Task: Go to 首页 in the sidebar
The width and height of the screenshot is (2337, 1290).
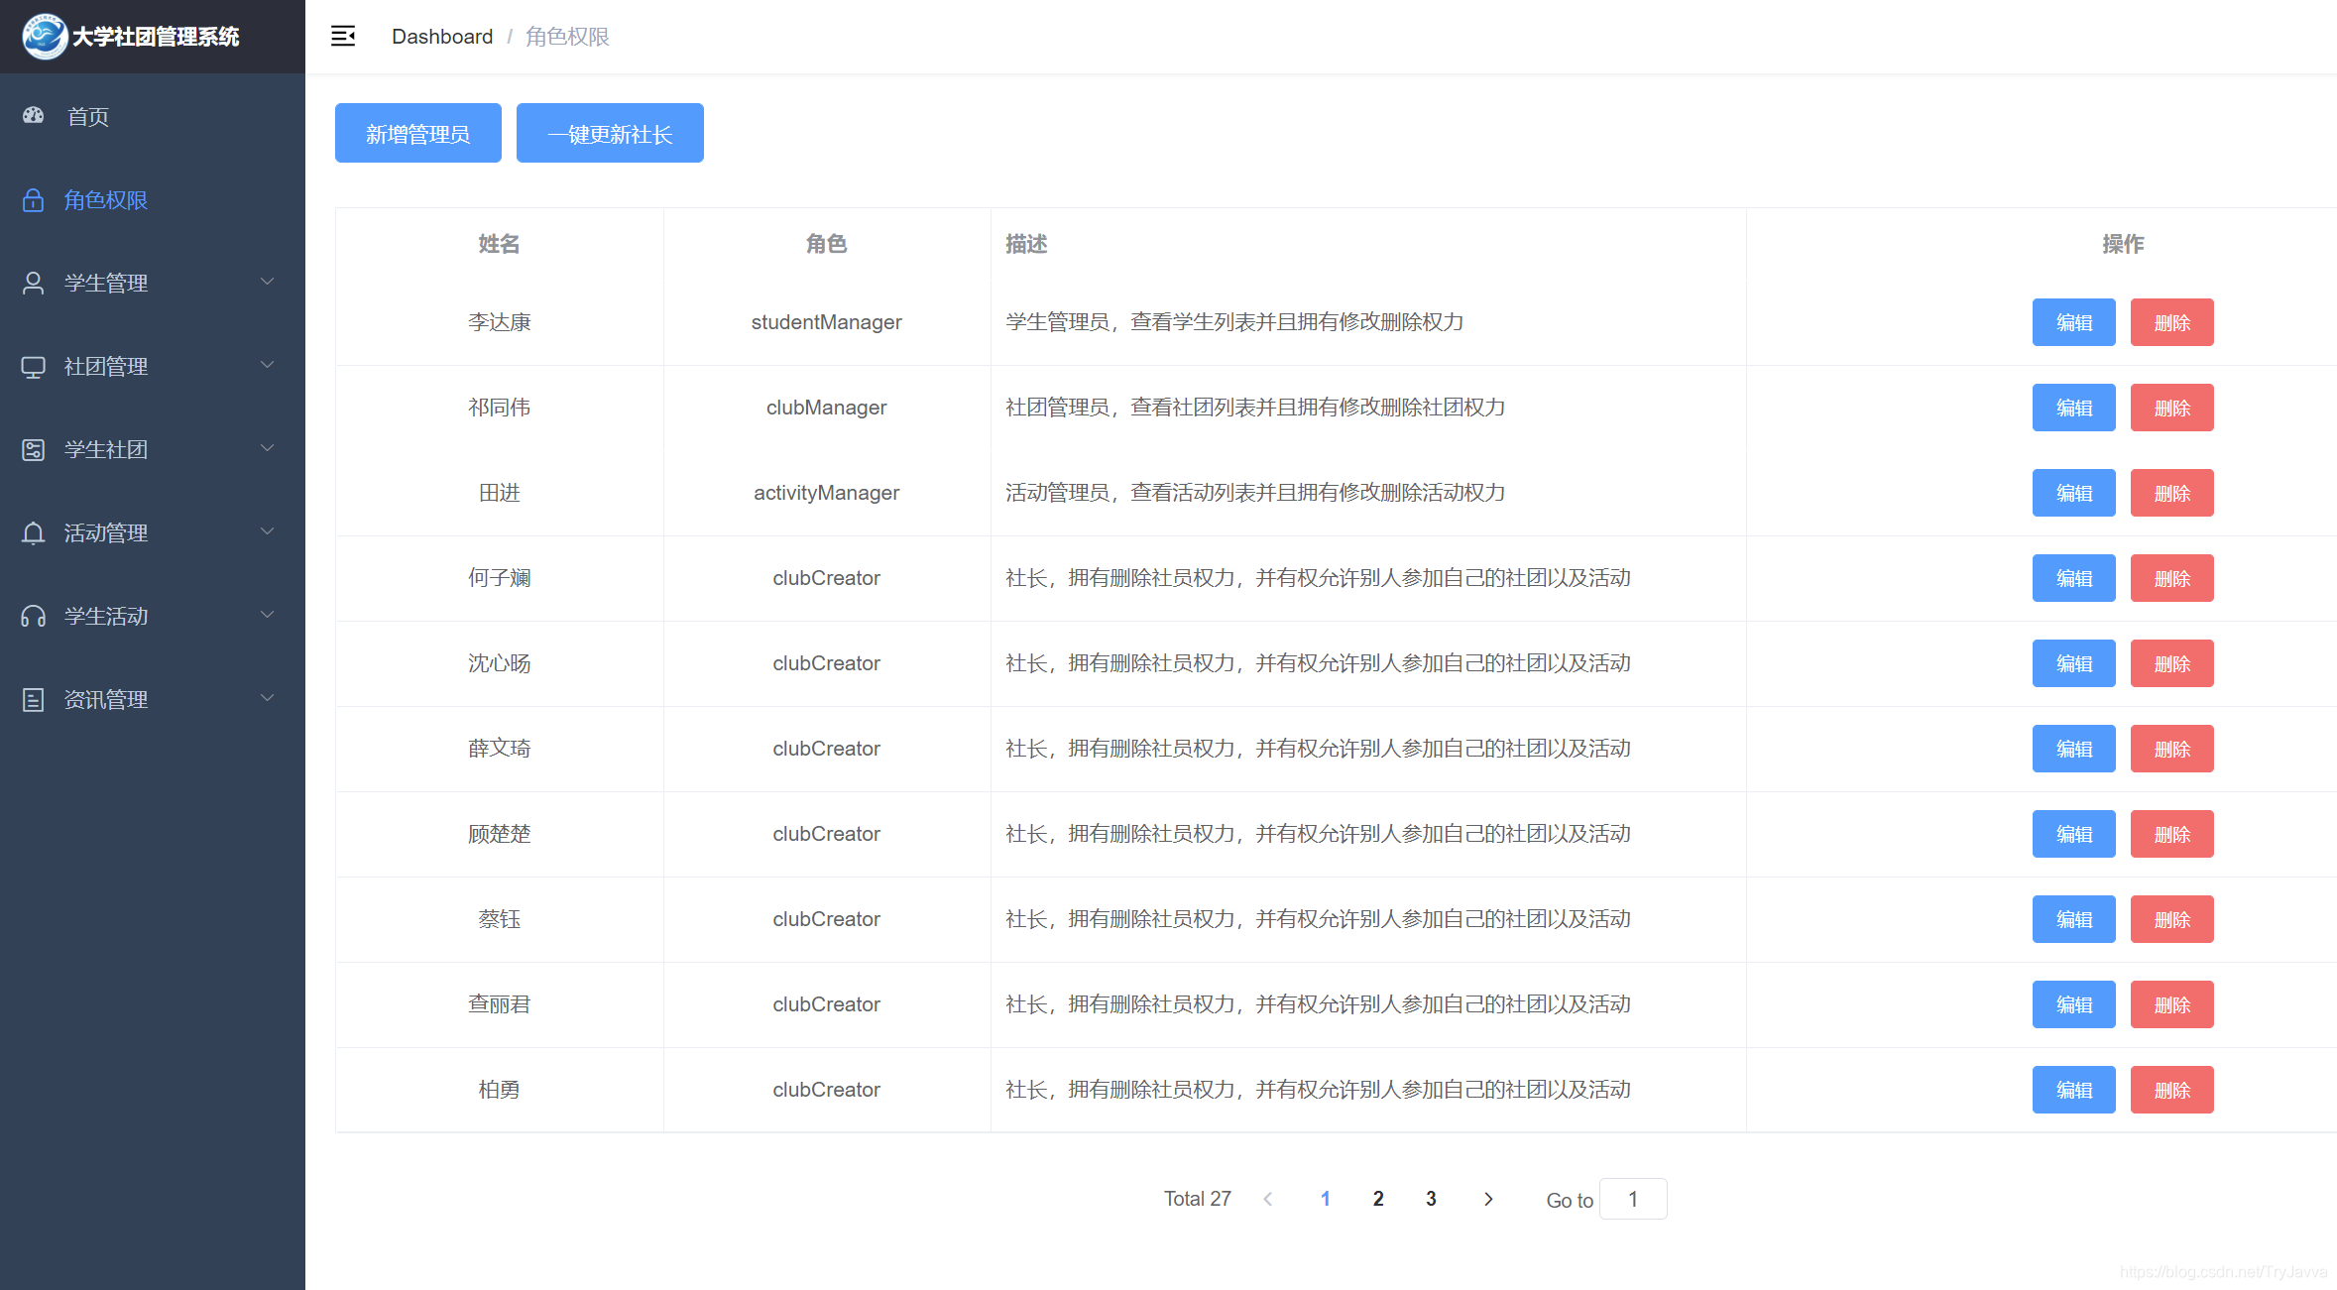Action: (x=88, y=117)
